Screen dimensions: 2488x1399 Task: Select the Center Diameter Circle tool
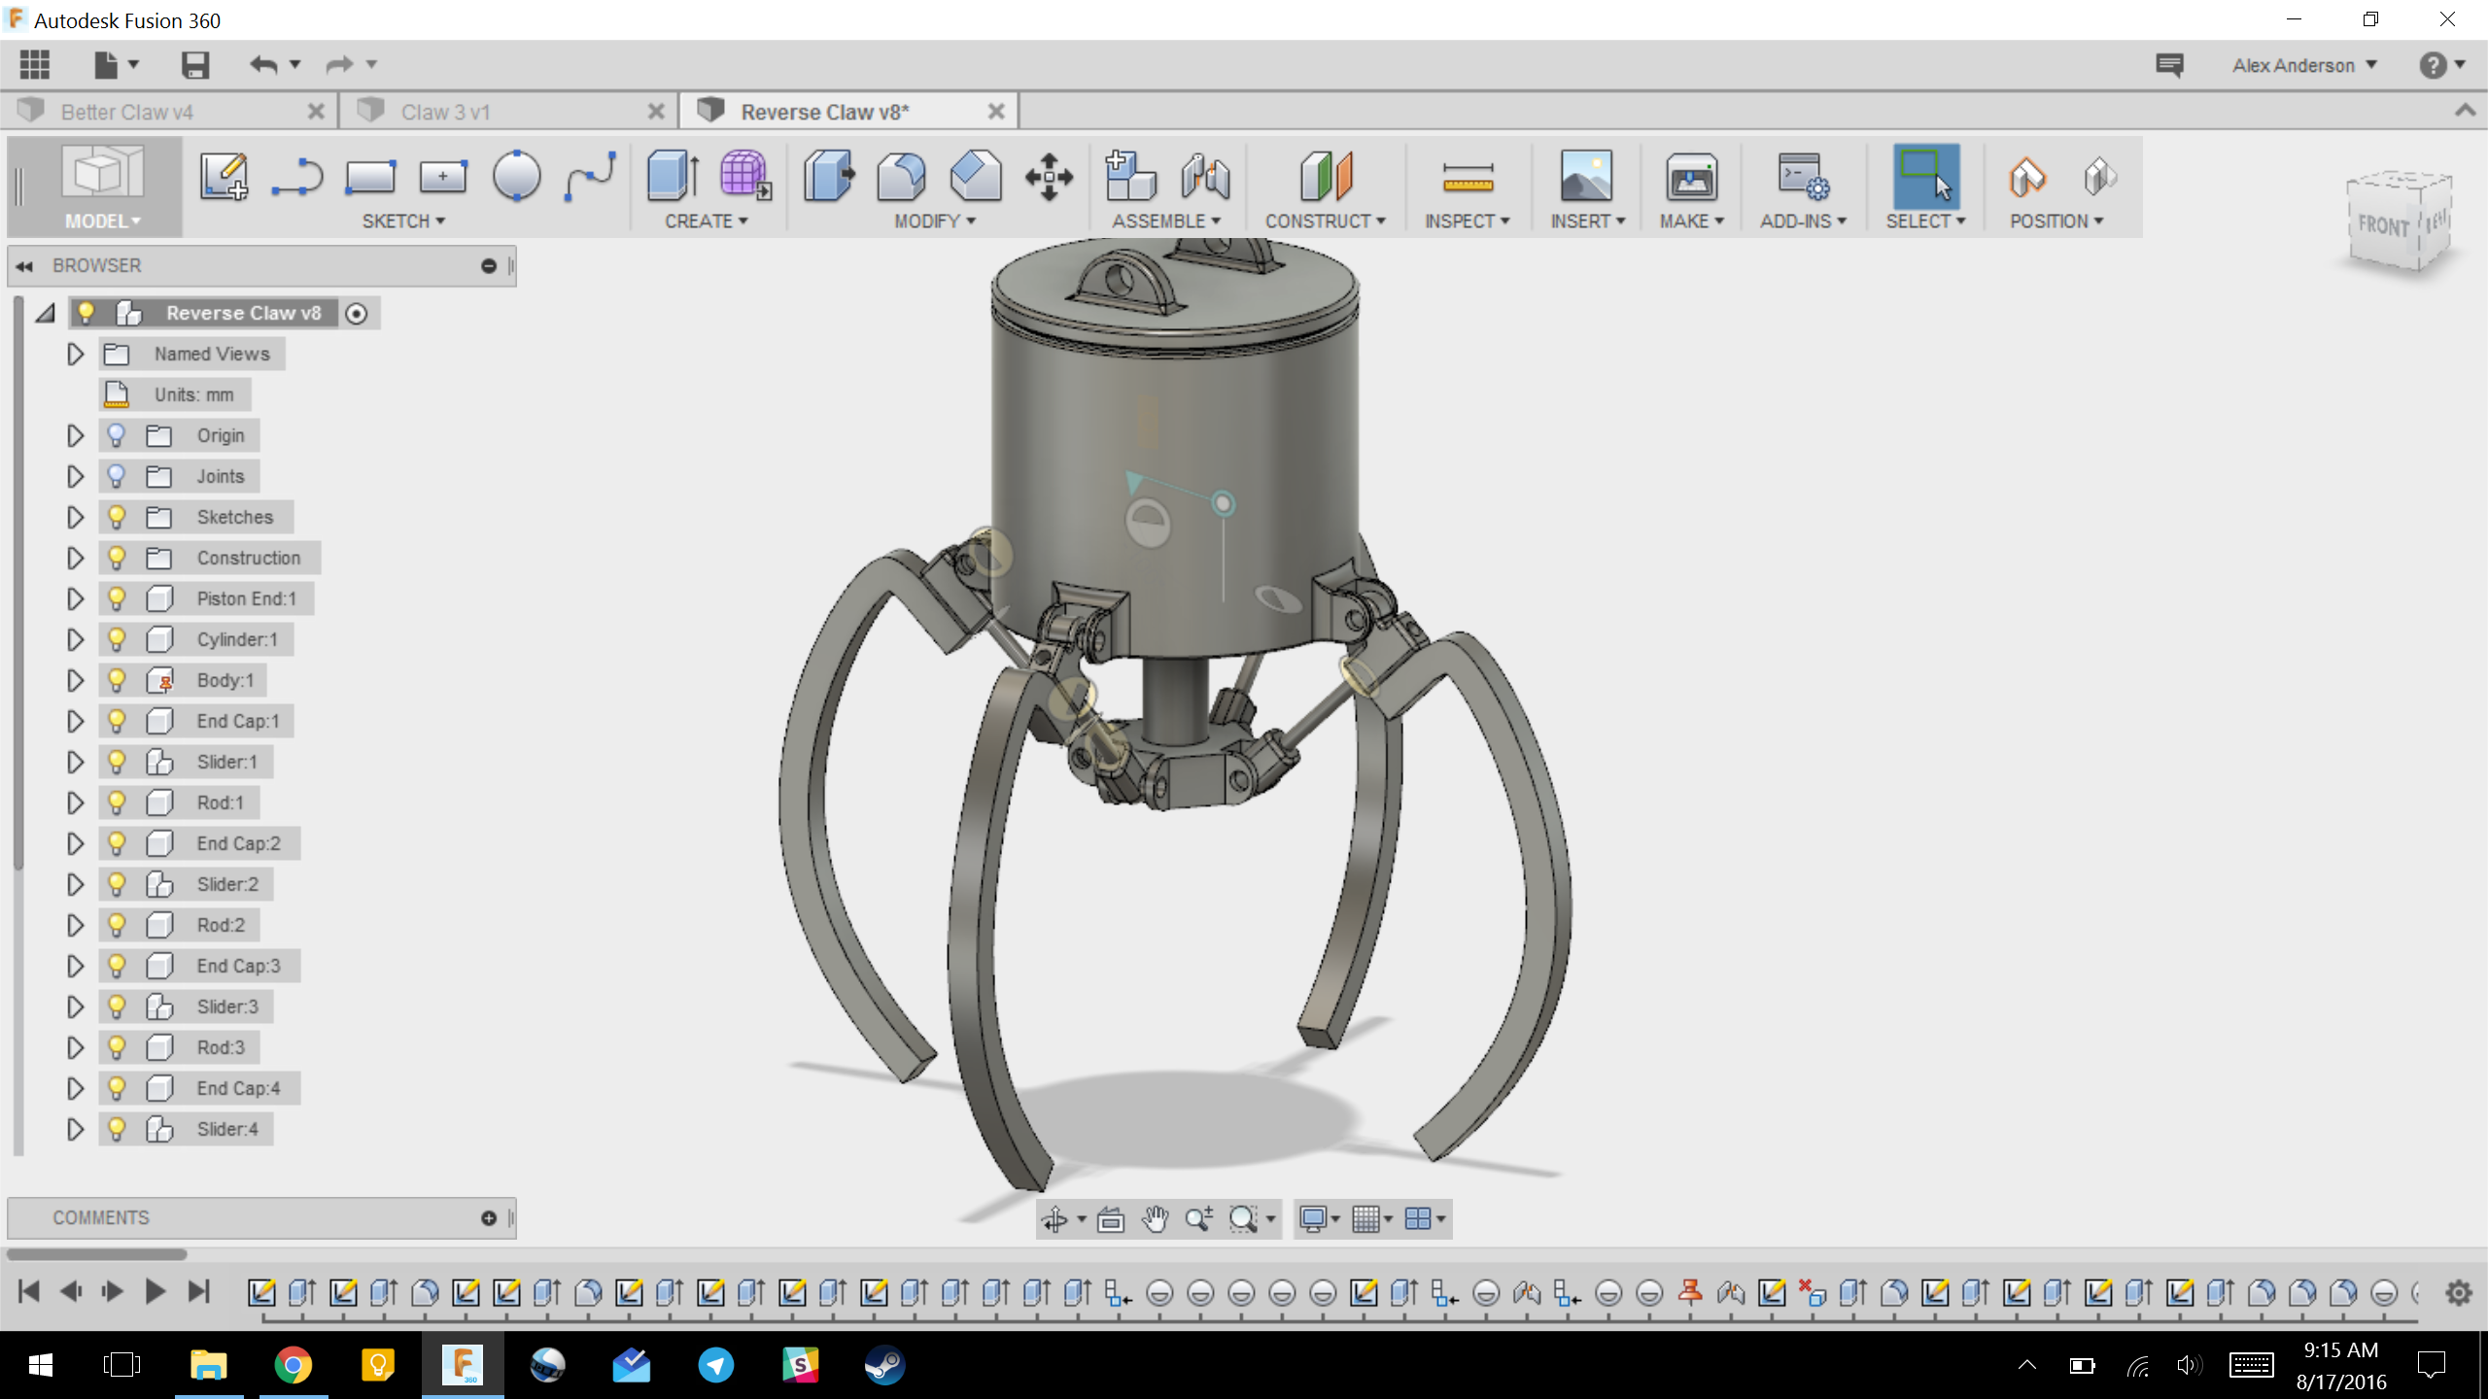(516, 176)
